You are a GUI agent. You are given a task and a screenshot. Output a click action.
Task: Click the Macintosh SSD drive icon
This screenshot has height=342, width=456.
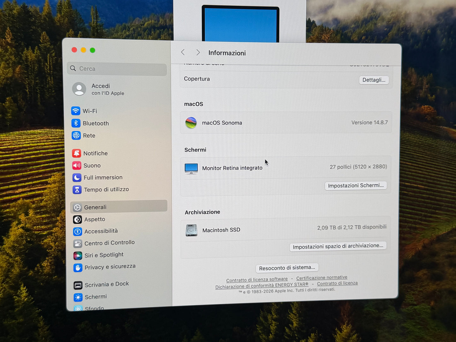192,230
